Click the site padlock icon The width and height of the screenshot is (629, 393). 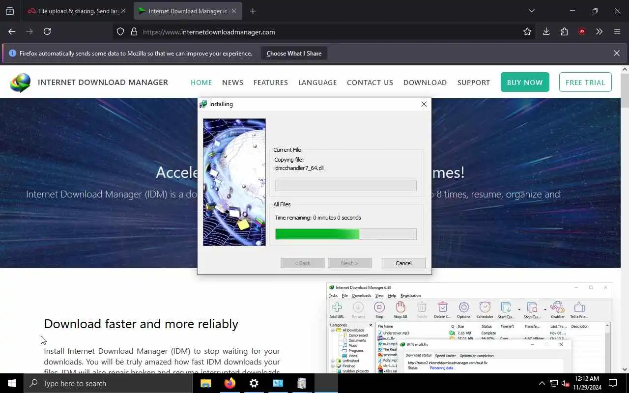(x=134, y=32)
